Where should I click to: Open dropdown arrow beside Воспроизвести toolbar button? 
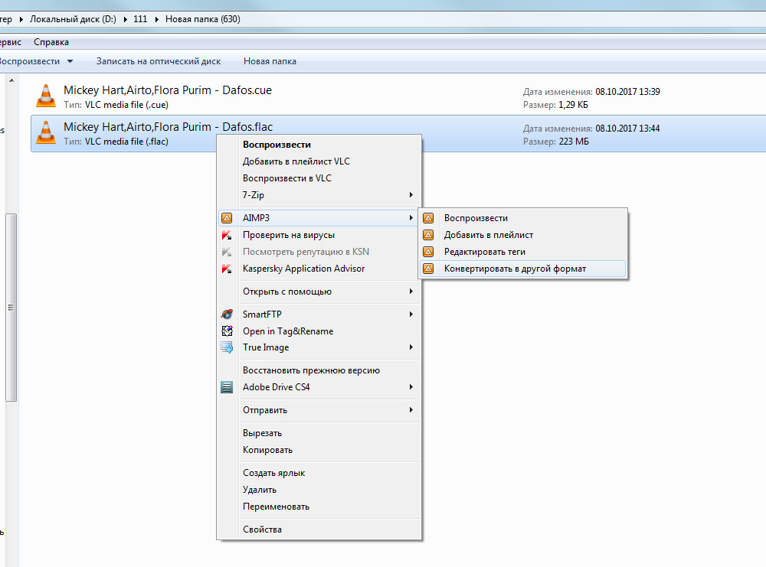[x=70, y=61]
